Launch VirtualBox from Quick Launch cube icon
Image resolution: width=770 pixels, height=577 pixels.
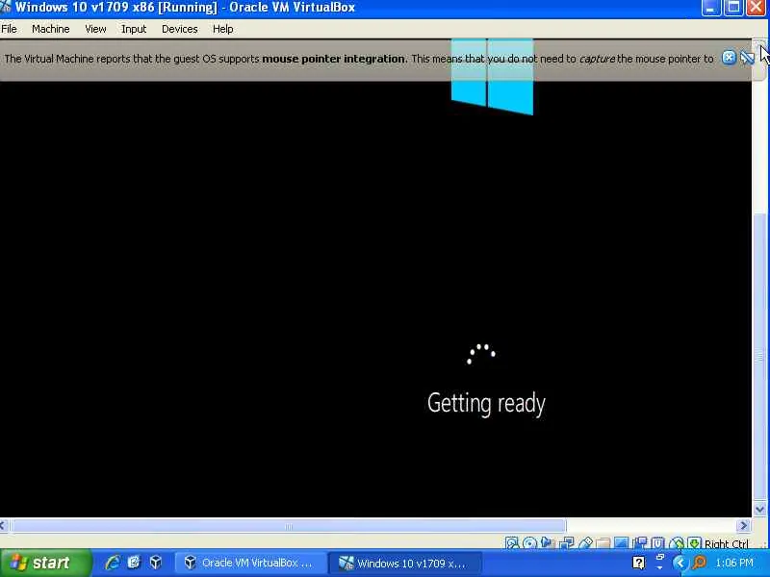[156, 563]
